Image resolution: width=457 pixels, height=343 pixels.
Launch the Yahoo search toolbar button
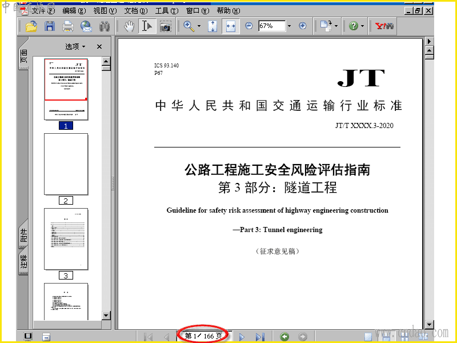(x=384, y=26)
